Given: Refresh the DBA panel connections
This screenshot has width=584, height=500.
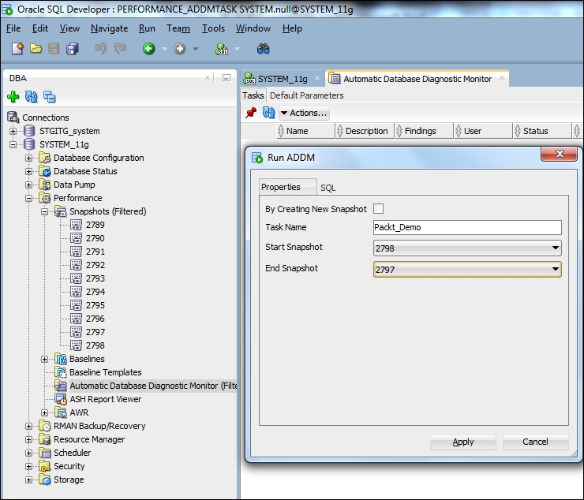Looking at the screenshot, I should click(32, 97).
